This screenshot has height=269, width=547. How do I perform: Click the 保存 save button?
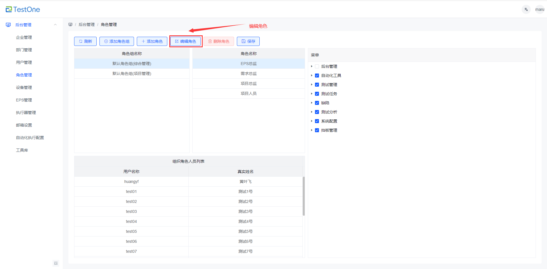click(x=248, y=41)
